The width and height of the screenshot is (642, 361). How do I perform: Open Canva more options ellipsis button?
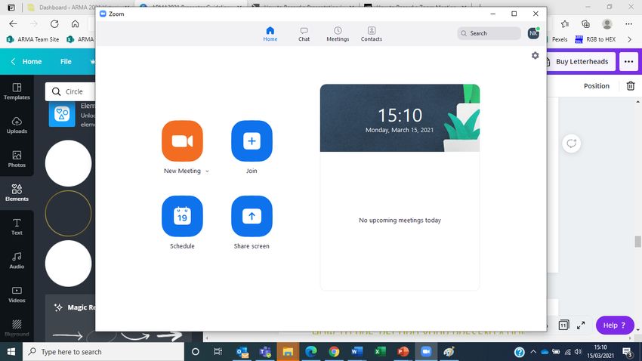(628, 62)
